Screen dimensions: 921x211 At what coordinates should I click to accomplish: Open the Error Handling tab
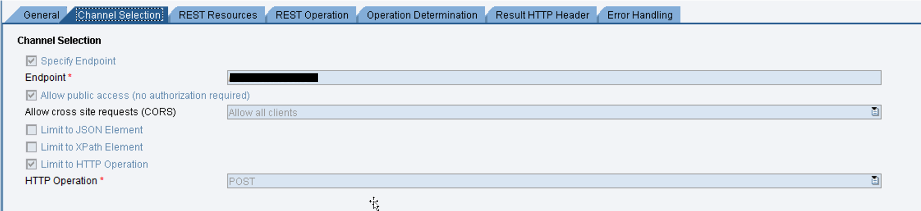640,15
